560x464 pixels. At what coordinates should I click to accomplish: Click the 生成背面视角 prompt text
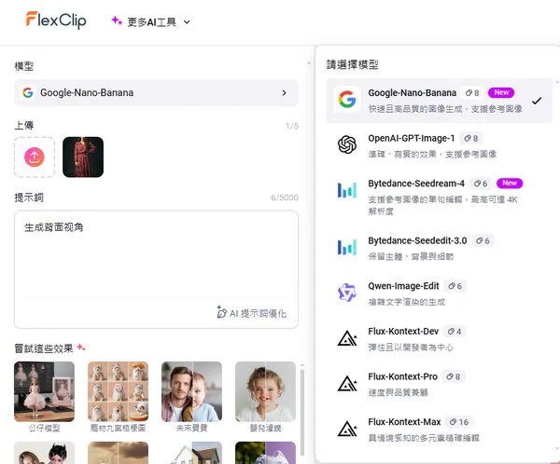tap(53, 227)
